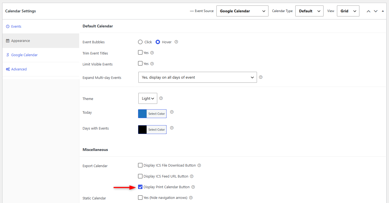
Task: Switch to the Appearance tab
Action: point(41,41)
